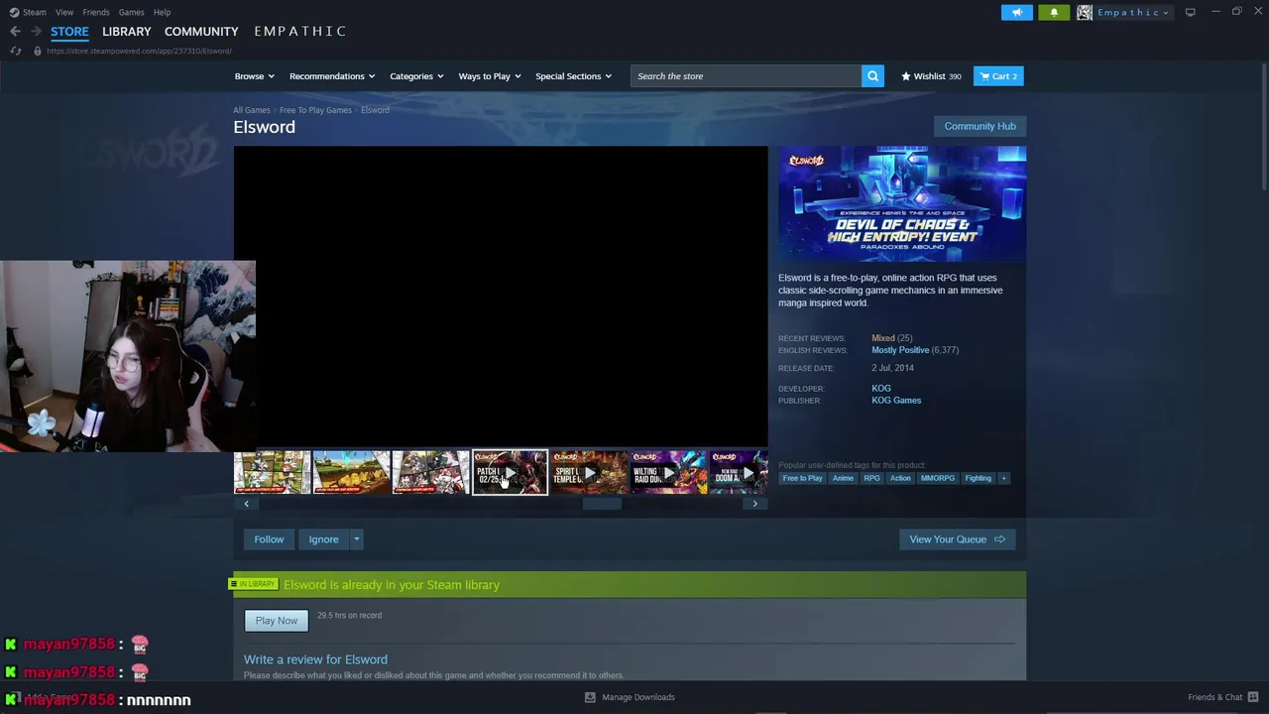
Task: Click the Ignore button
Action: point(323,539)
